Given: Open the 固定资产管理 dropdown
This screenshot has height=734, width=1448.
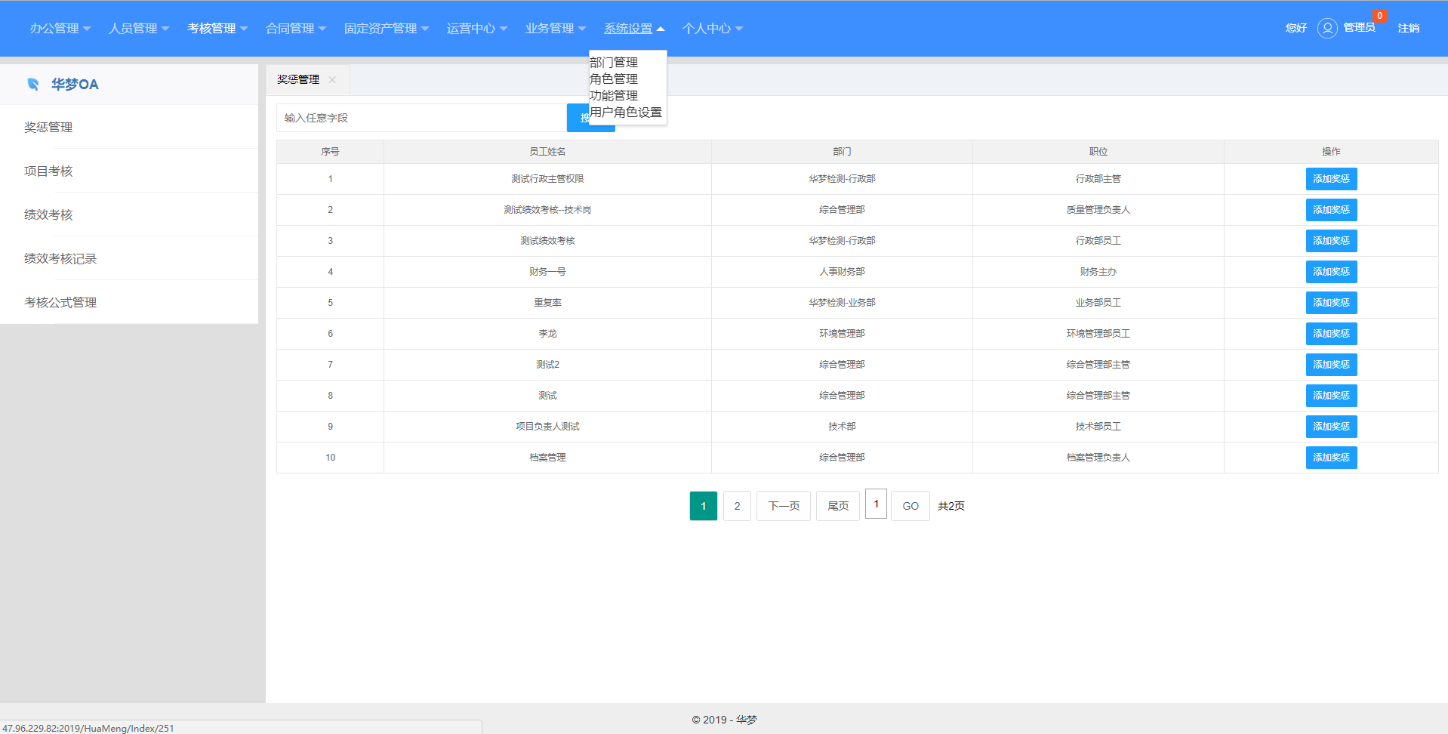Looking at the screenshot, I should coord(386,28).
